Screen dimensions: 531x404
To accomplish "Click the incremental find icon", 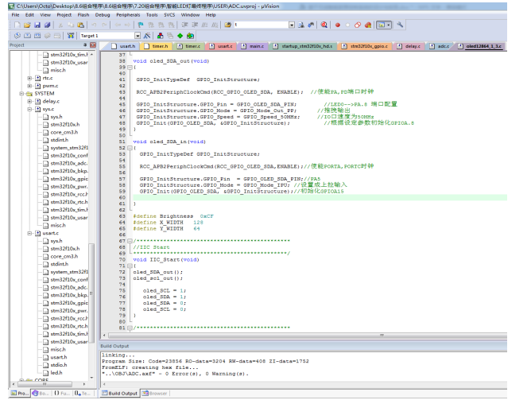I will click(311, 25).
